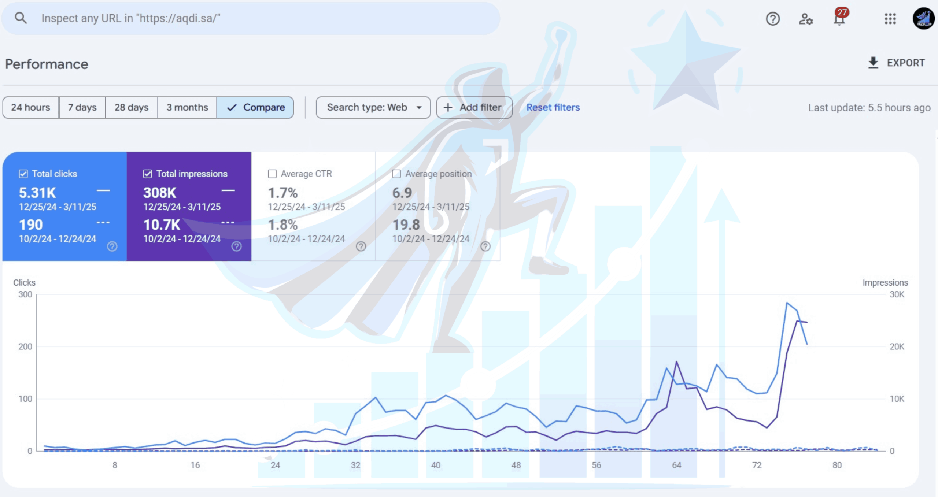Click the search magnifier in the URL inspection bar

(21, 18)
